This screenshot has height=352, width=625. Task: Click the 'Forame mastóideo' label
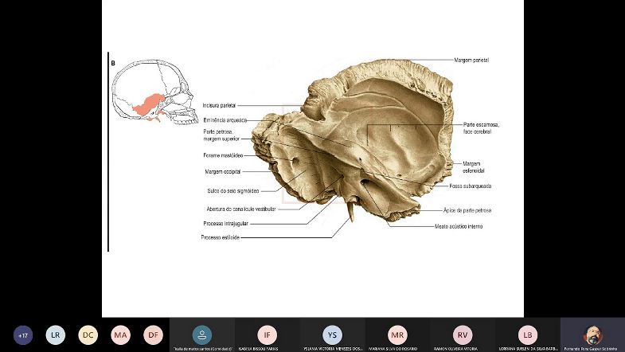223,155
